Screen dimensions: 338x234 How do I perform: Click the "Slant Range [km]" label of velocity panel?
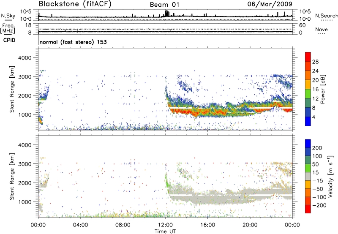(12, 177)
